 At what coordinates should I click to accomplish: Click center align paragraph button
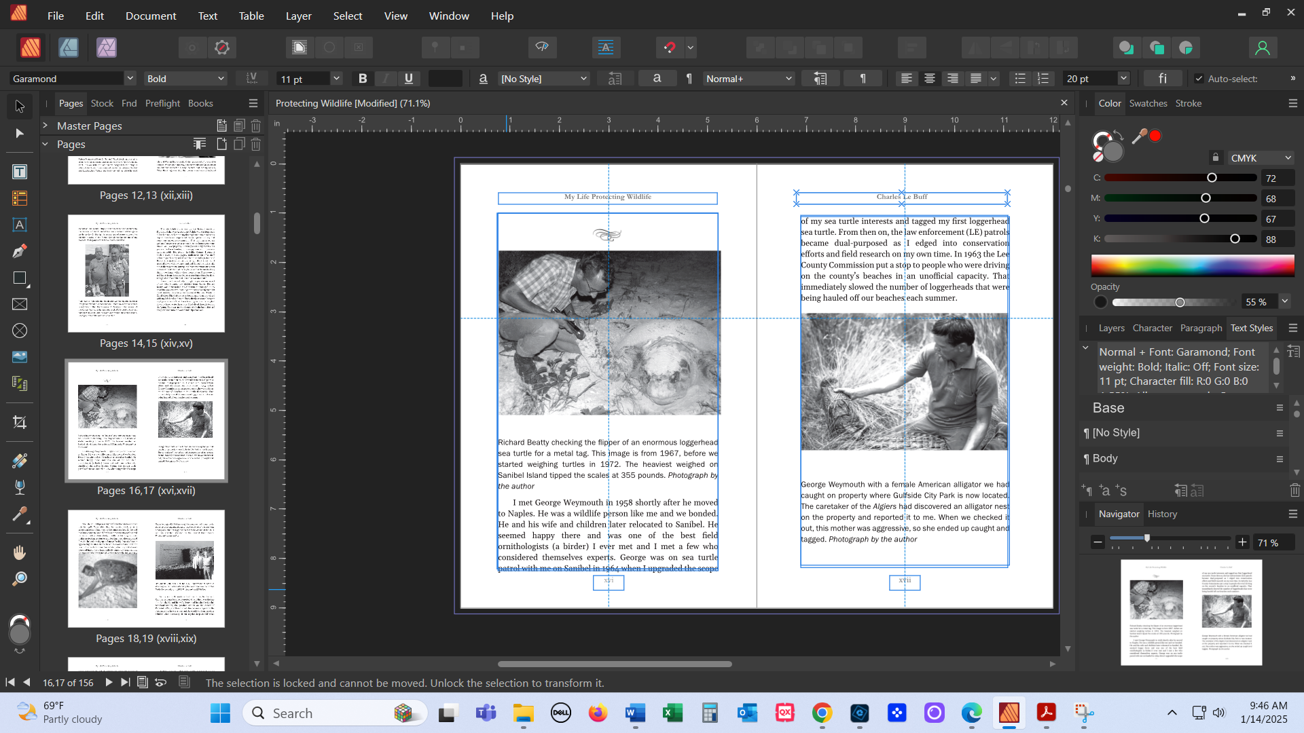click(929, 79)
